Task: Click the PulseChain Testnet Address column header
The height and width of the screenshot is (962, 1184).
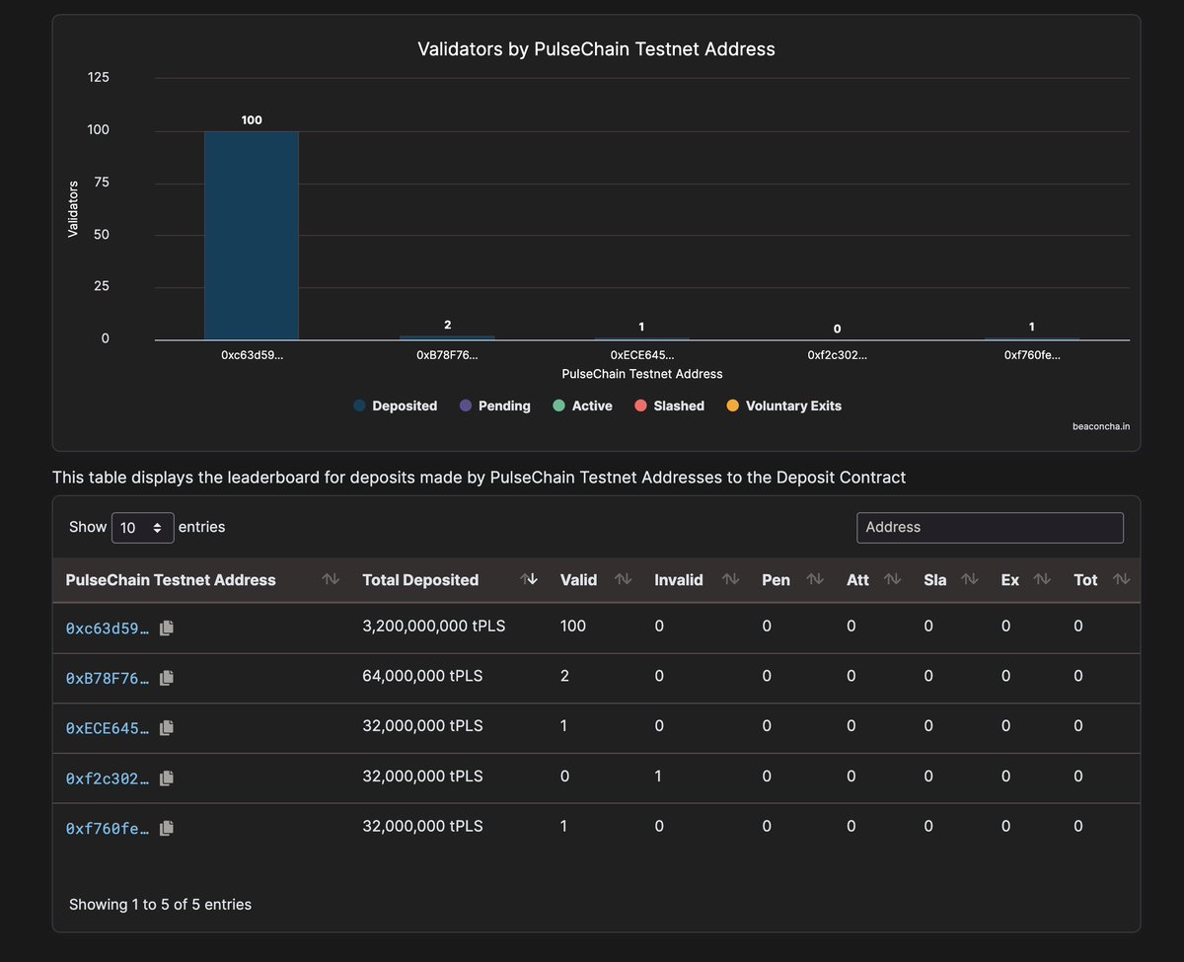Action: (171, 580)
